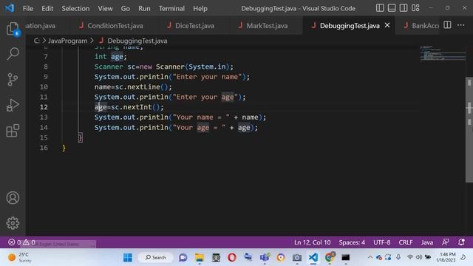The image size is (473, 266).
Task: Open the Help menu
Action: 200,8
